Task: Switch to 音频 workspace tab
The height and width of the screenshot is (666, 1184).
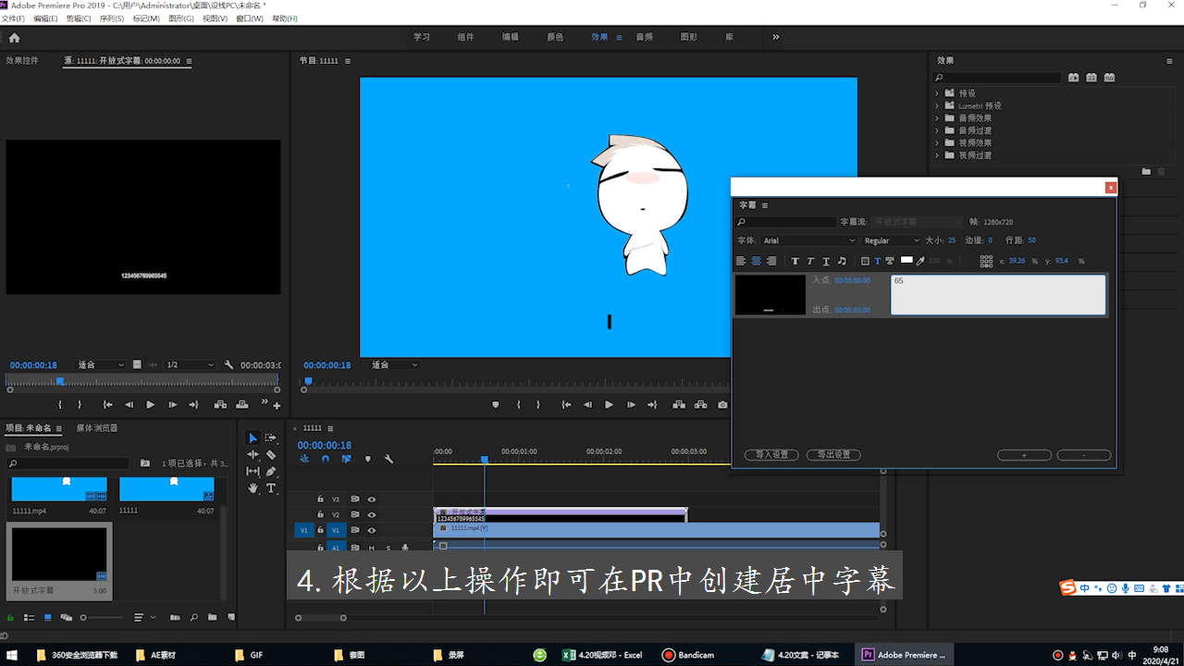Action: point(644,37)
